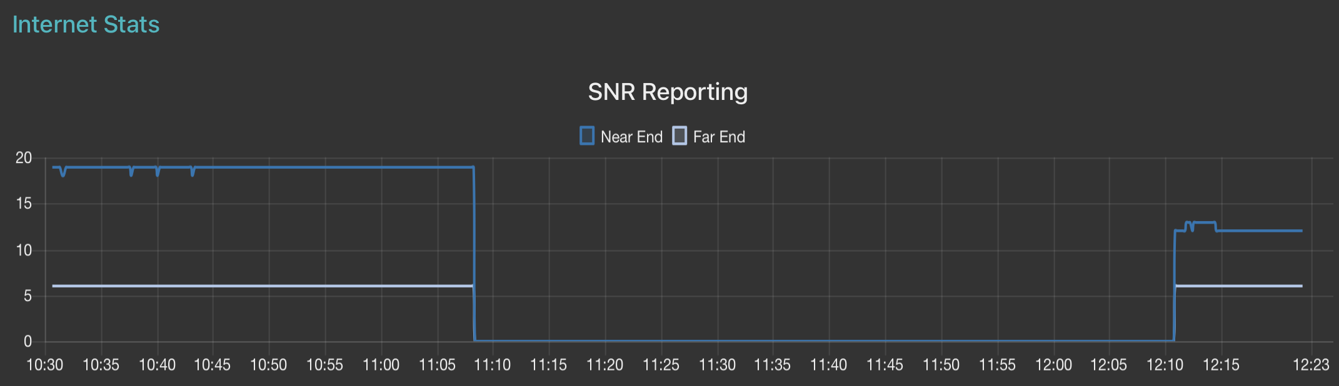Open the Internet Stats heading link
1339x386 pixels.
pyautogui.click(x=86, y=24)
